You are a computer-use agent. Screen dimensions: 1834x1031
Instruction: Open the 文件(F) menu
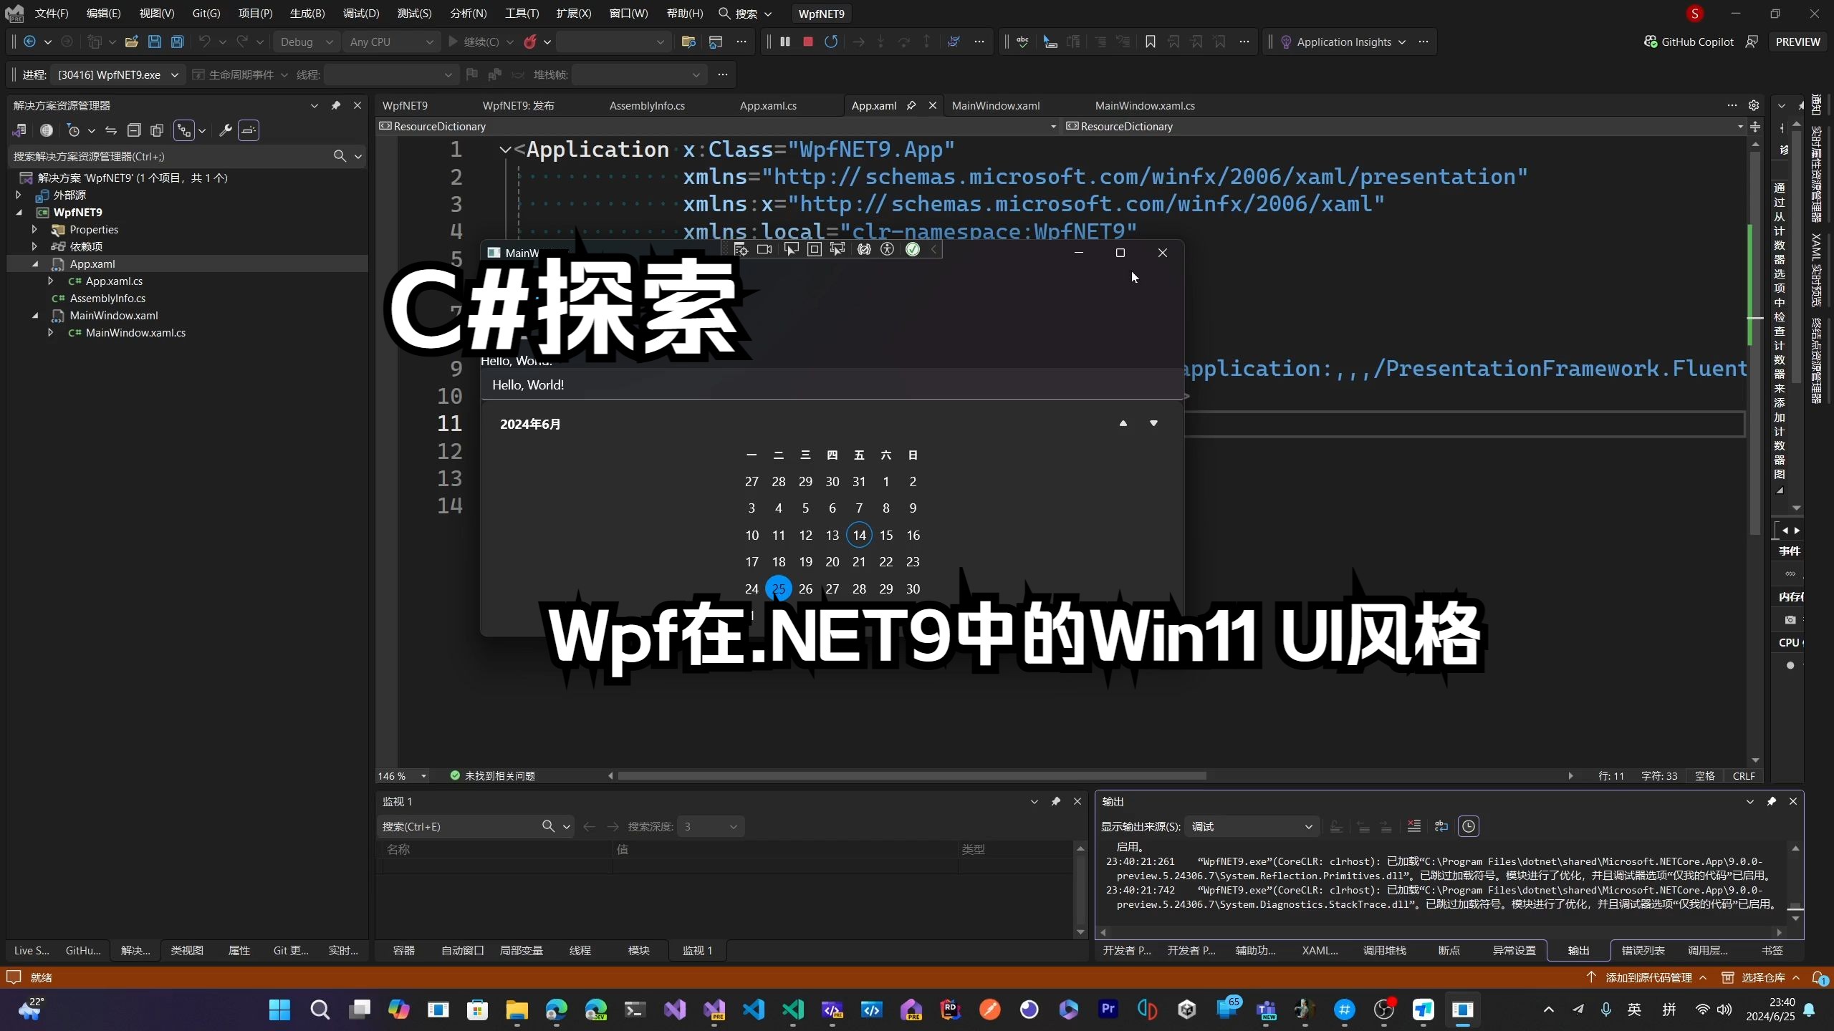coord(52,14)
